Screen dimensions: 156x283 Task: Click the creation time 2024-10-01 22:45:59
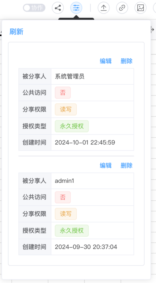85,143
